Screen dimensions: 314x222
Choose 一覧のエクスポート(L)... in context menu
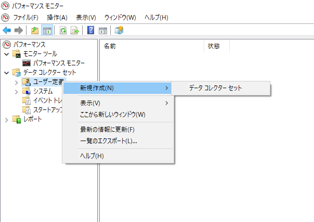tap(118, 141)
